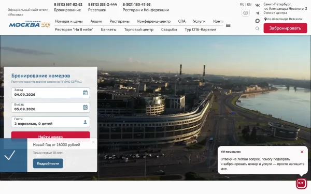The width and height of the screenshot is (311, 194).
Task: Open Тур СПб-Карелия menu item
Action: pos(200,29)
